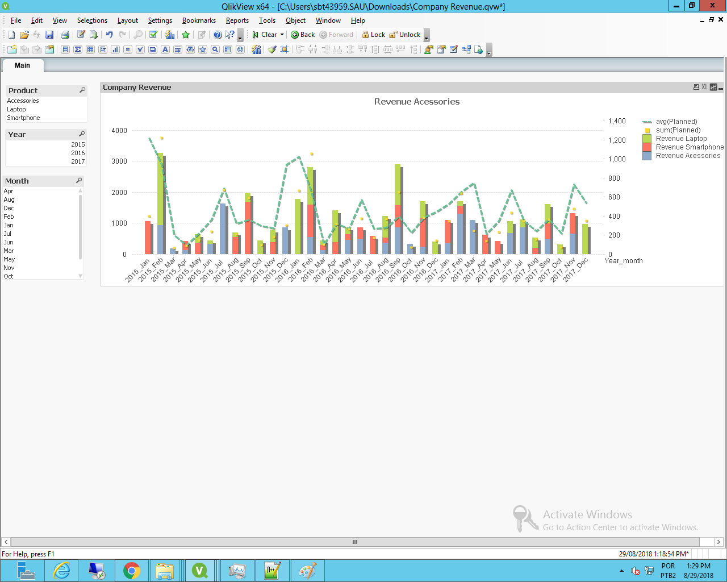The image size is (727, 582).
Task: Search the Month list box with magnifier
Action: point(79,181)
